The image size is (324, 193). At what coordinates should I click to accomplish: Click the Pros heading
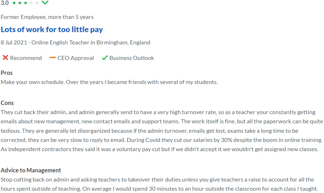click(7, 73)
